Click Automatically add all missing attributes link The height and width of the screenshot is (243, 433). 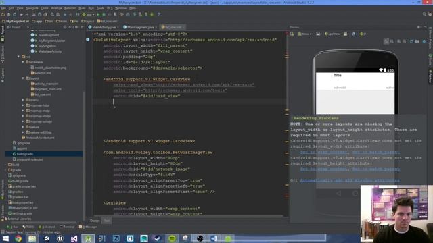pyautogui.click(x=350, y=180)
